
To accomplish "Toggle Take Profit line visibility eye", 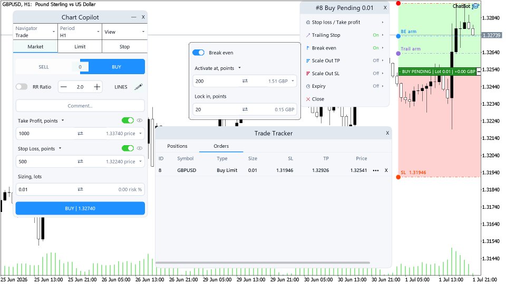I will (139, 120).
